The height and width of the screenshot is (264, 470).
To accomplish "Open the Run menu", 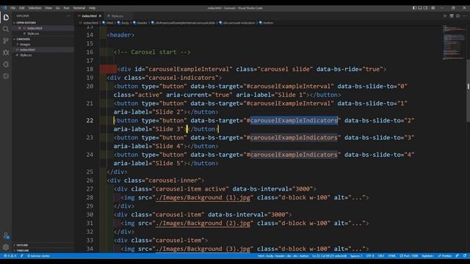I will (x=66, y=8).
